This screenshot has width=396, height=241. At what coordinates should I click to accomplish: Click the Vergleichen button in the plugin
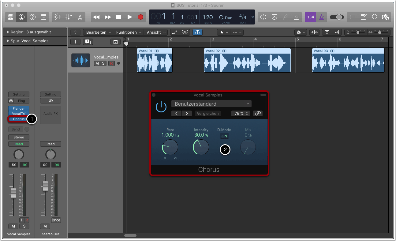(207, 113)
